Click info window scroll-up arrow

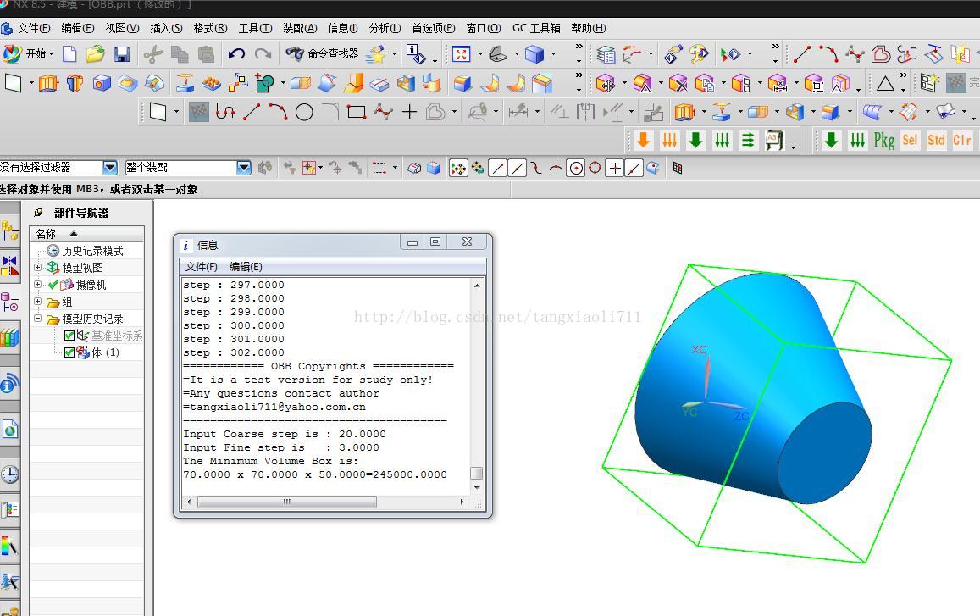[477, 286]
